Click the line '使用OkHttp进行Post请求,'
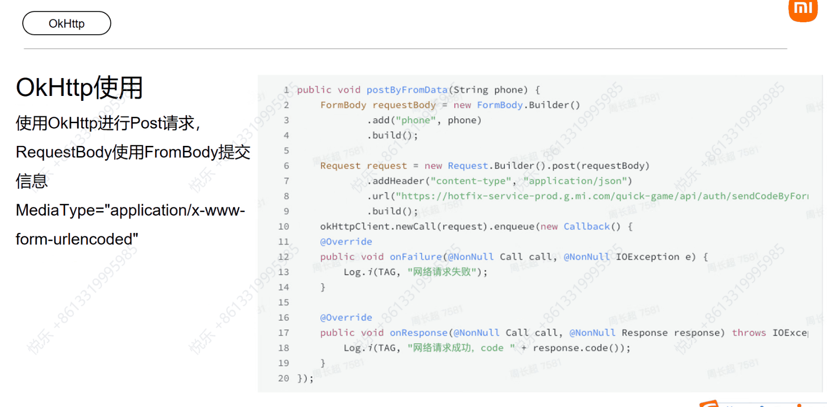 (107, 123)
